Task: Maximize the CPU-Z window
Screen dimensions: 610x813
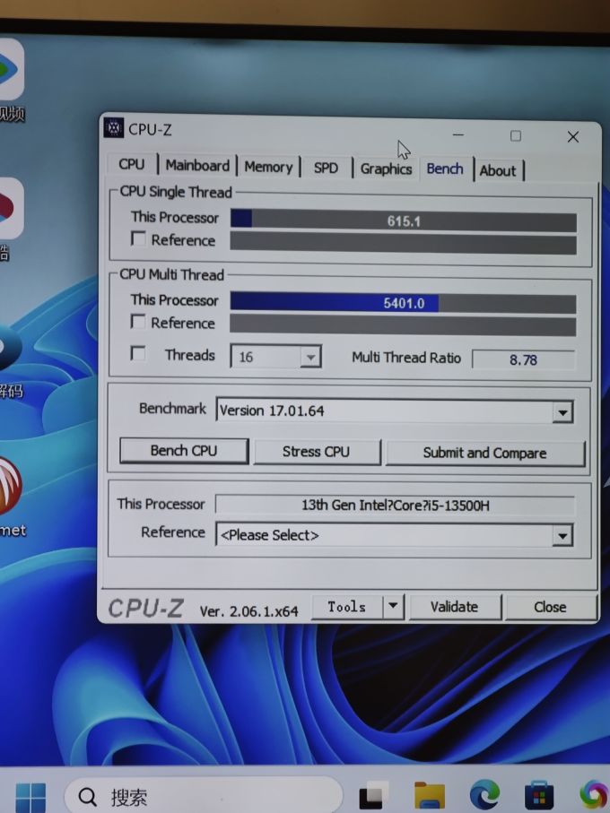Action: pyautogui.click(x=516, y=136)
